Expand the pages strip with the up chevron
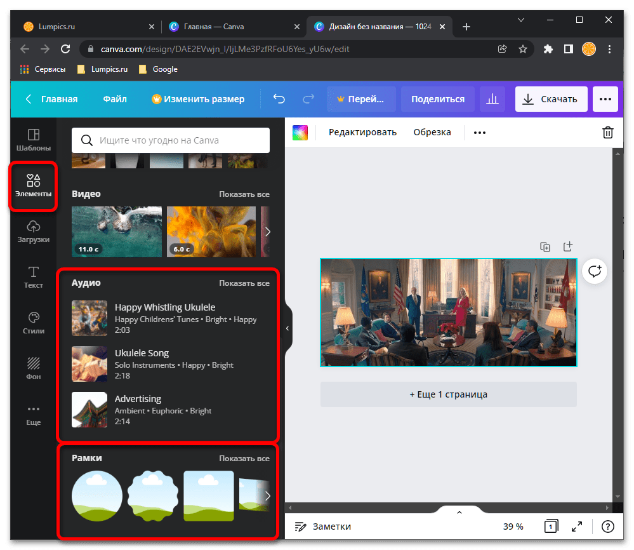This screenshot has width=634, height=550. [x=459, y=513]
